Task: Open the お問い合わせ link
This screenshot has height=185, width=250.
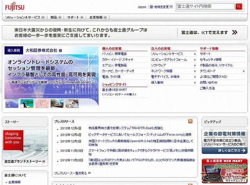Action: point(209,82)
